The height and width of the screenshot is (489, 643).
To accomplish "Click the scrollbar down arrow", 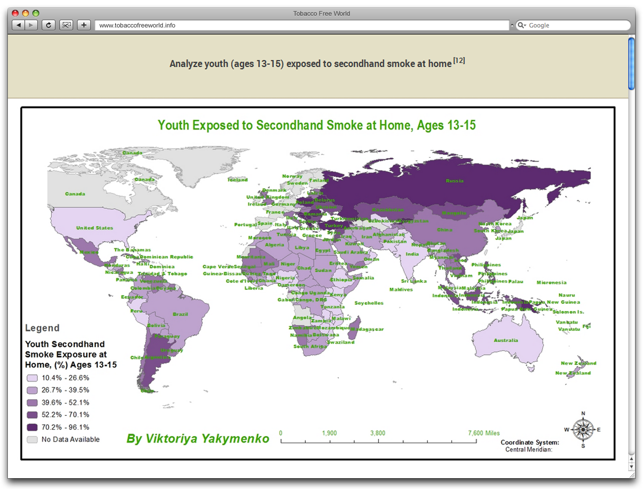I will tap(632, 467).
